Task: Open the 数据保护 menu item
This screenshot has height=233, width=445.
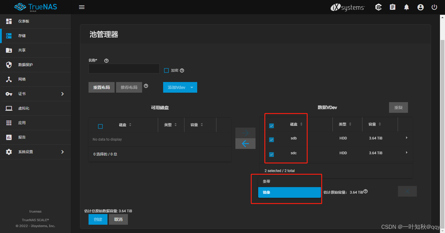Action: tap(36, 65)
